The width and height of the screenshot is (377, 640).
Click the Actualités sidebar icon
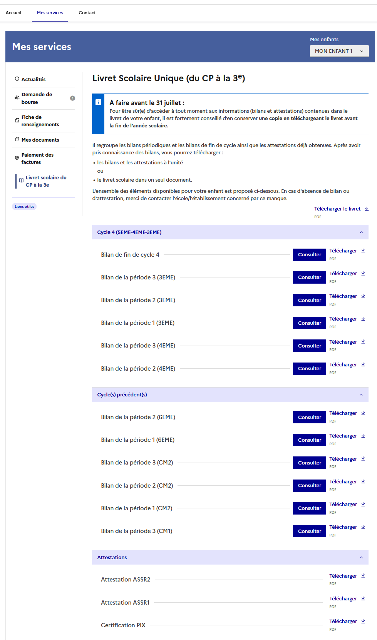pos(17,79)
